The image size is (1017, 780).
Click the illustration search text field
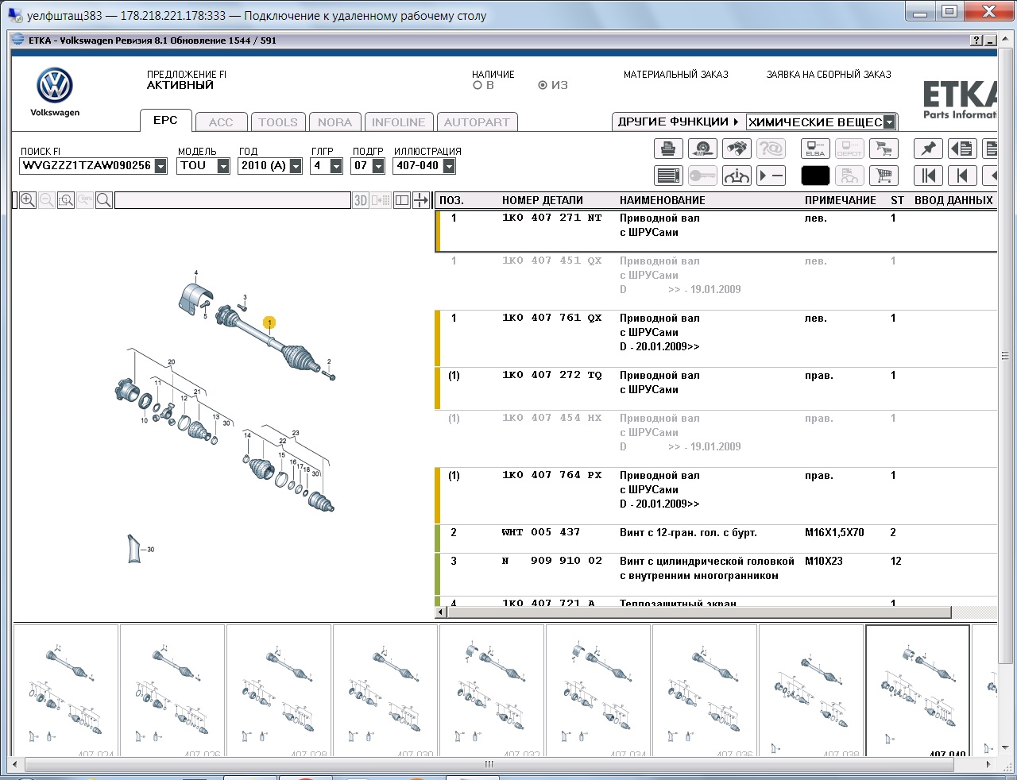[233, 200]
